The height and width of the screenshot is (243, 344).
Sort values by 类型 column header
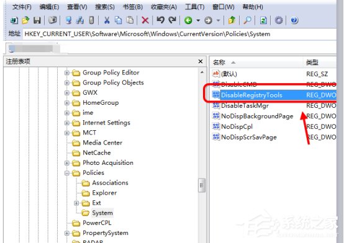pos(320,63)
